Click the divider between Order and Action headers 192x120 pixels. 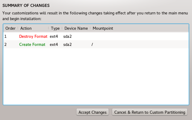18,28
